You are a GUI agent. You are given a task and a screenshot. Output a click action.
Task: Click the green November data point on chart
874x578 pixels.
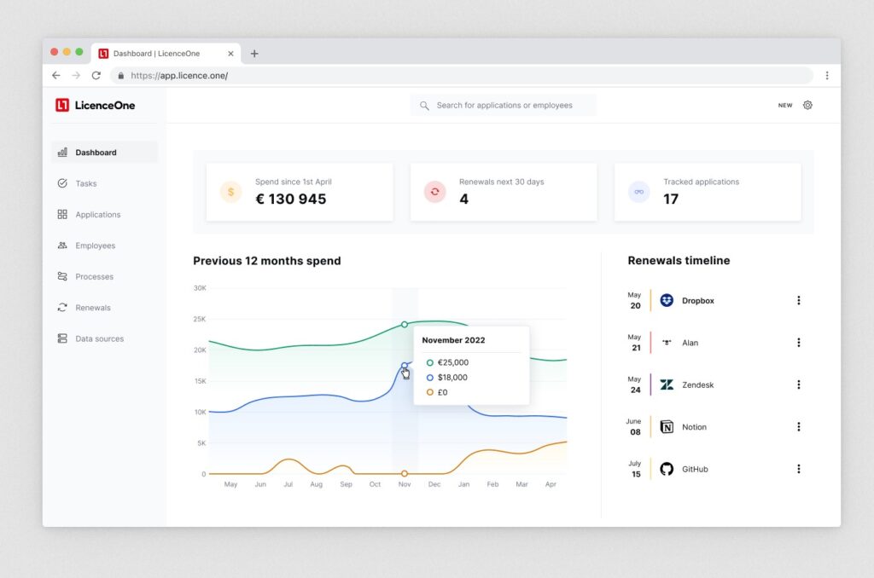pos(405,324)
